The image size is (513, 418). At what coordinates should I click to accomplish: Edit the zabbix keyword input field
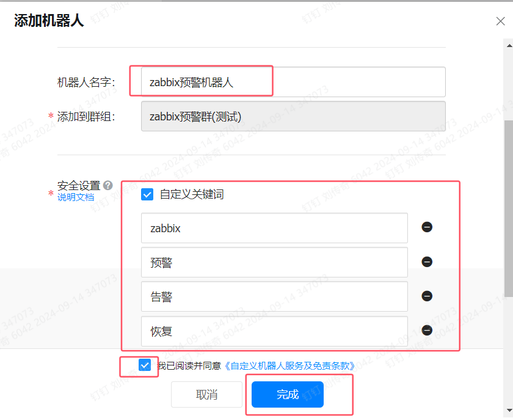tap(274, 228)
